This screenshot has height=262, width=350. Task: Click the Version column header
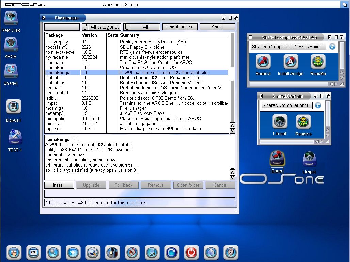[x=94, y=35]
